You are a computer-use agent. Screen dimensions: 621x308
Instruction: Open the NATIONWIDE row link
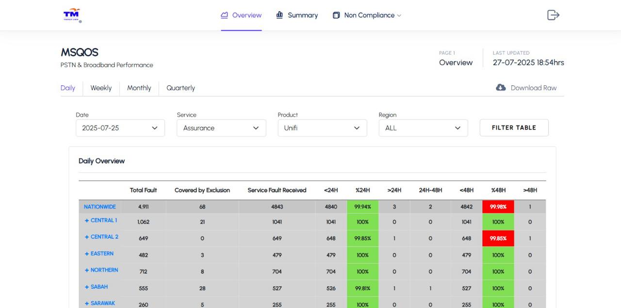point(100,207)
